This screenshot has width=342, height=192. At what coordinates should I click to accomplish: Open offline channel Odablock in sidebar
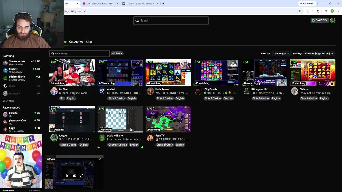point(21,94)
